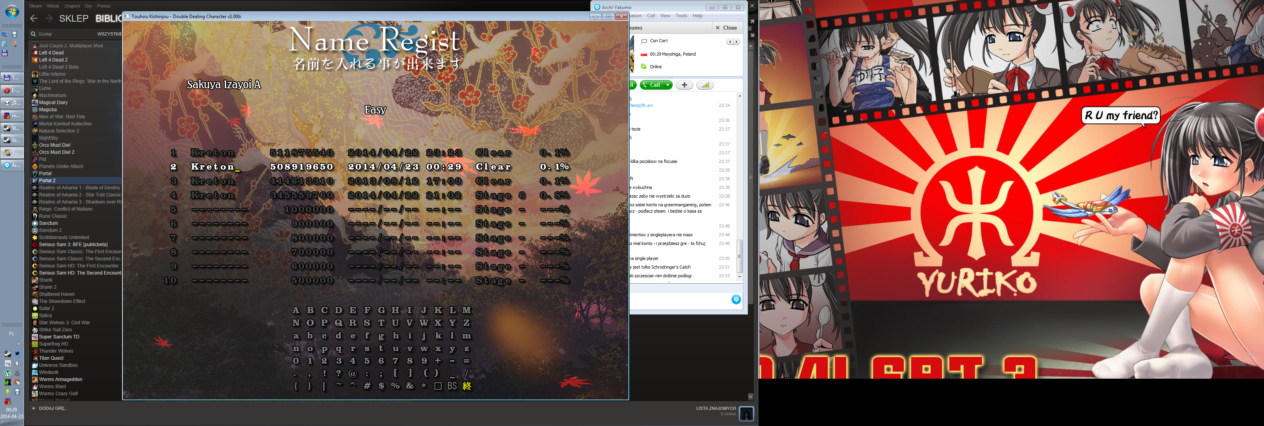Open the Call dropdown arrow in Skype
Screen dimensions: 1264x426
click(668, 85)
